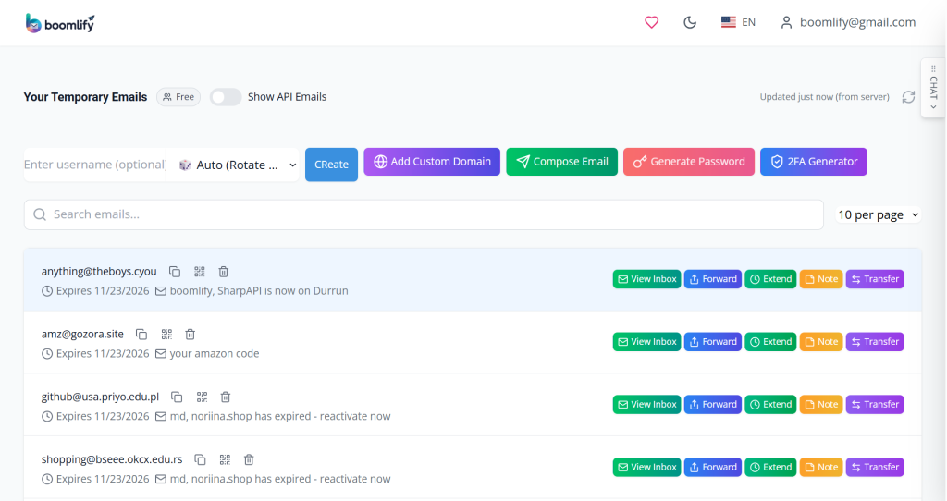Forward the github@usa.priyo.edu.pl email

[713, 405]
